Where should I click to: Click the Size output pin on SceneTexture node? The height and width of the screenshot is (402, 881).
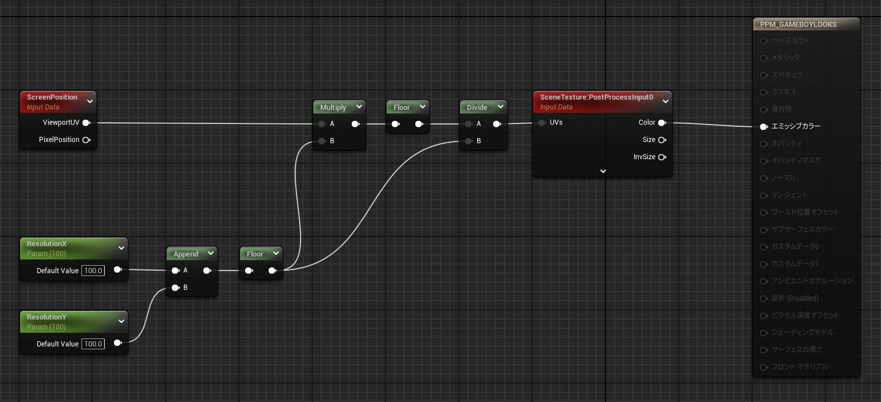click(662, 140)
